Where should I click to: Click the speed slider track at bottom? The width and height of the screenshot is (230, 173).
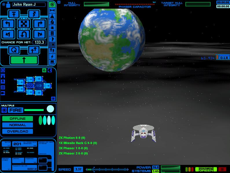(107, 170)
